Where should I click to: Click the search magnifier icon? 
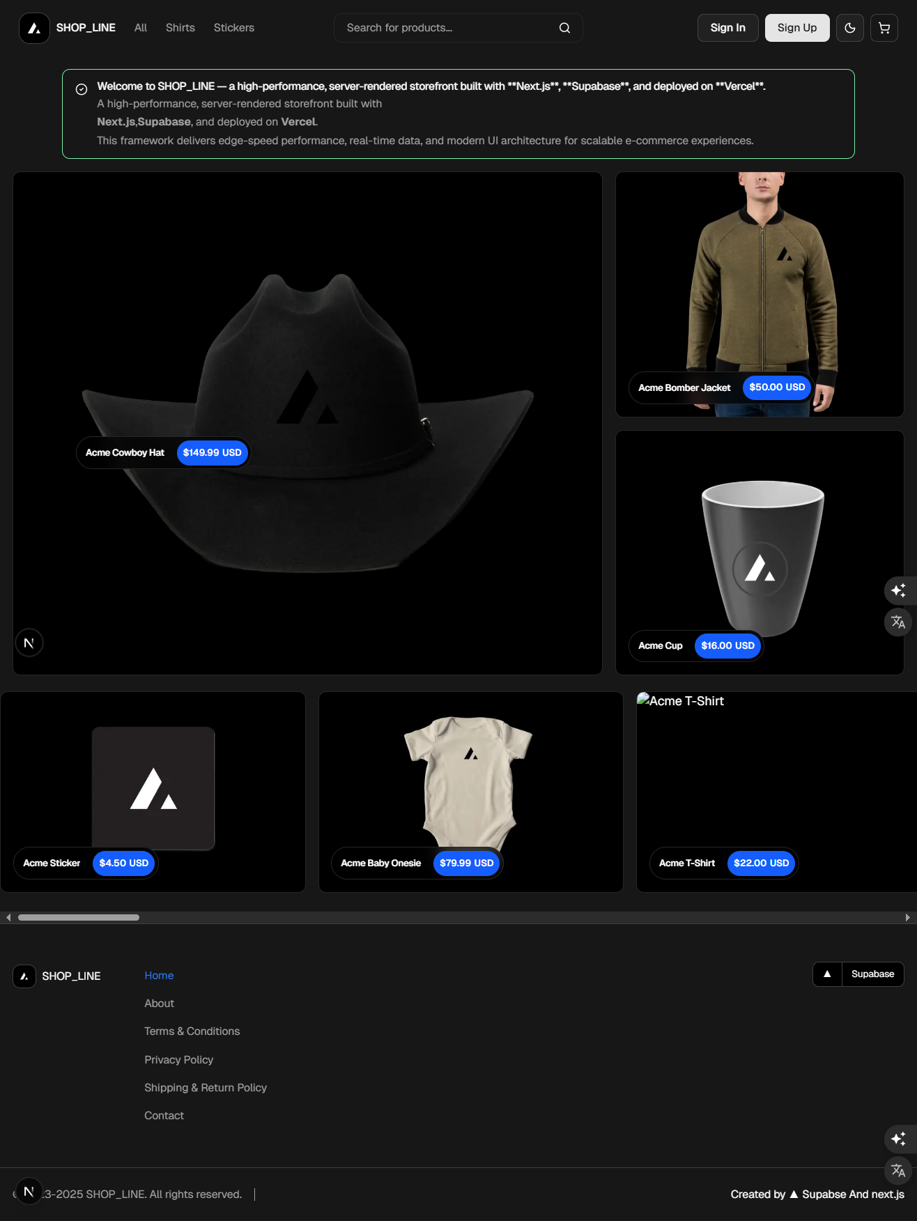pyautogui.click(x=564, y=28)
